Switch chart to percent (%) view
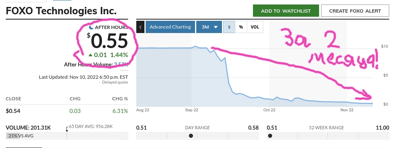This screenshot has height=148, width=397. (x=241, y=27)
